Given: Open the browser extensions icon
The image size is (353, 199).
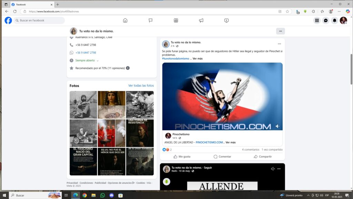Looking at the screenshot, I should pos(313,11).
